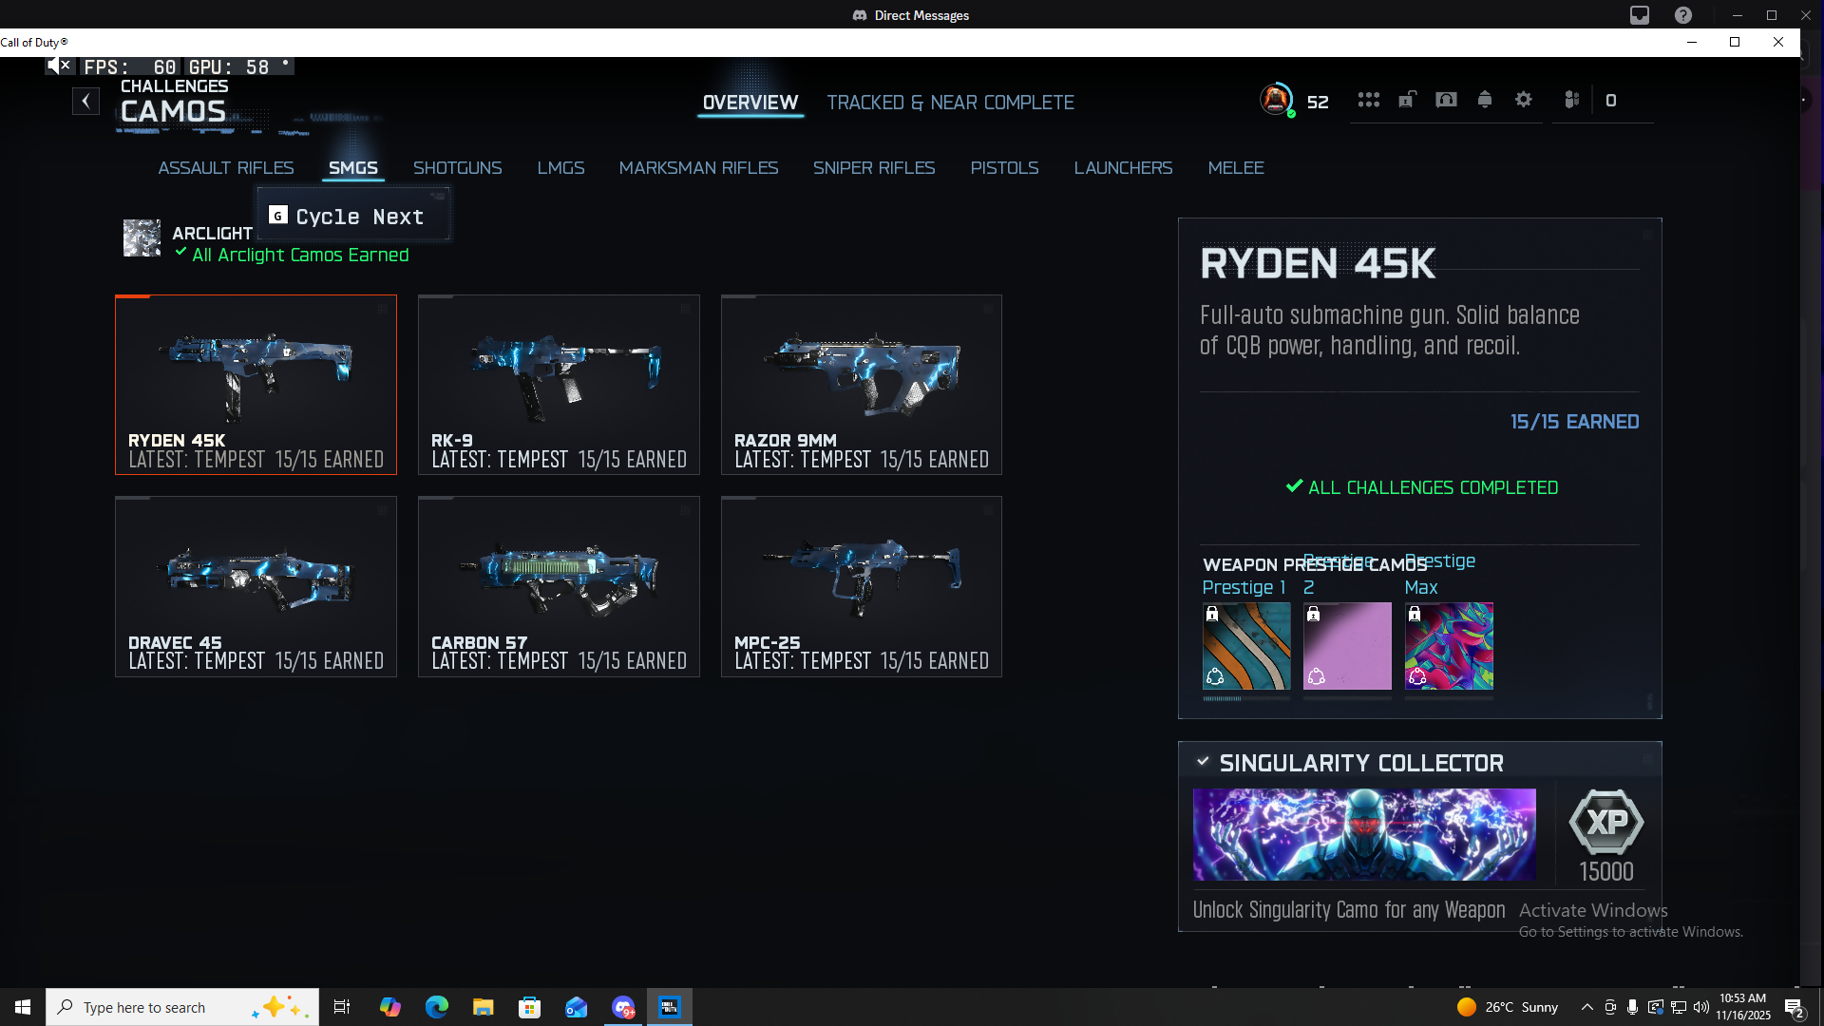Viewport: 1824px width, 1026px height.
Task: Select the Razor 9mm weapon card
Action: (x=861, y=385)
